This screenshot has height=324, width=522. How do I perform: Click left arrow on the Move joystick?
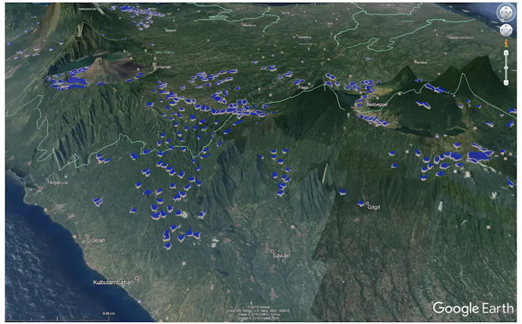click(x=500, y=30)
